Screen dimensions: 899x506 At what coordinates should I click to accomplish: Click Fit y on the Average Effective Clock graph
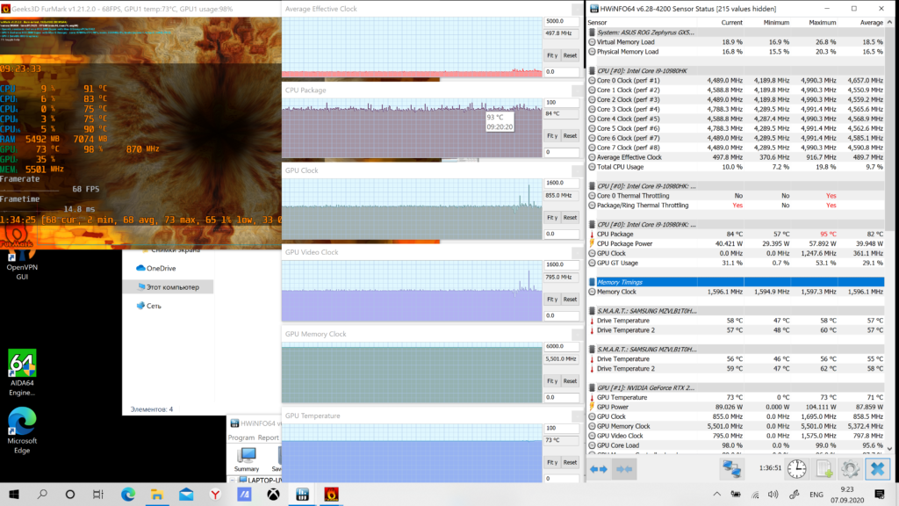point(552,55)
